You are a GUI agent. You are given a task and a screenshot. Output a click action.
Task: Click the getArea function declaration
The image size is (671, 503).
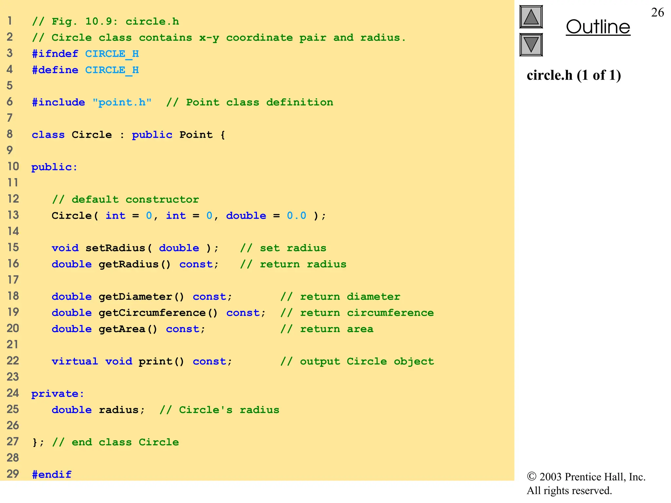point(128,329)
